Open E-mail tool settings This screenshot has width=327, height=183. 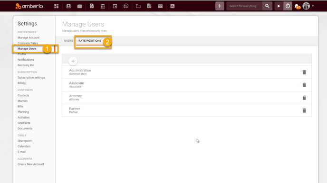click(22, 152)
